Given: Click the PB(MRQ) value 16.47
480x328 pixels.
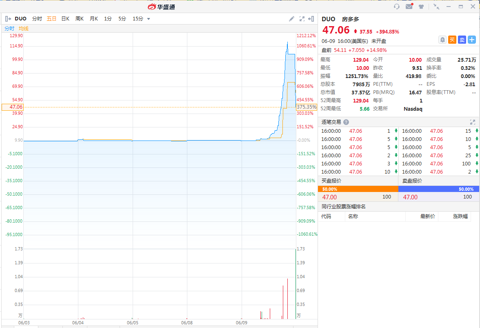Looking at the screenshot, I should (x=416, y=92).
